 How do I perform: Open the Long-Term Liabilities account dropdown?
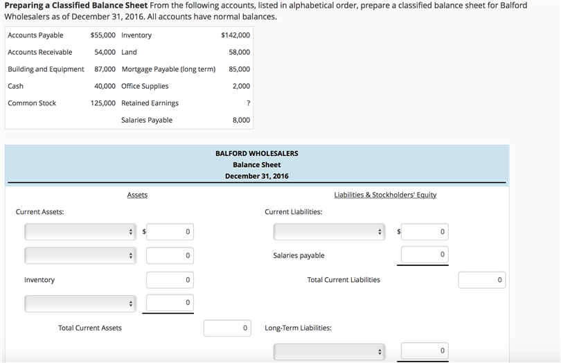pyautogui.click(x=330, y=351)
